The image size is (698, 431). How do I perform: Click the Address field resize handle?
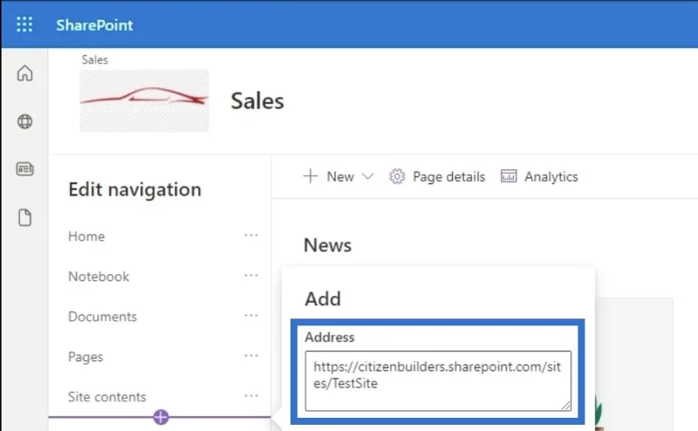click(x=565, y=406)
